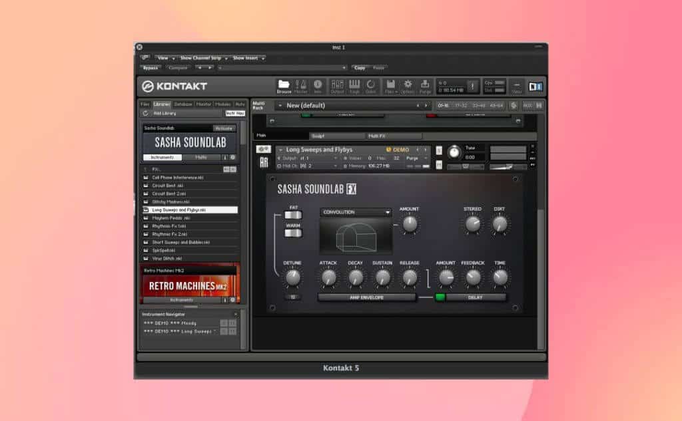682x421 pixels.
Task: Click the Retro Machines MK2 library banner
Action: pos(189,285)
